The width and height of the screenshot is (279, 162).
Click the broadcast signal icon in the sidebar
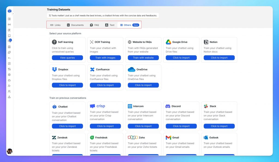pyautogui.click(x=9, y=24)
